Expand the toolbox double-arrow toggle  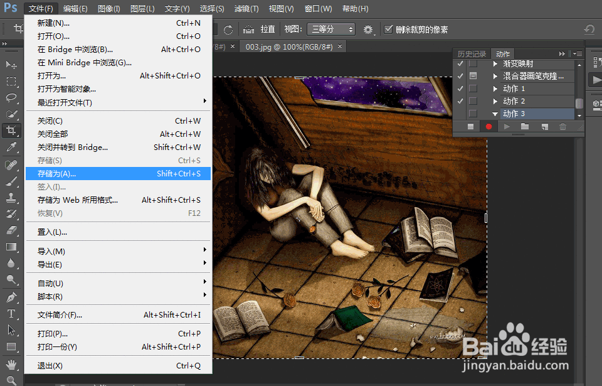click(4, 44)
